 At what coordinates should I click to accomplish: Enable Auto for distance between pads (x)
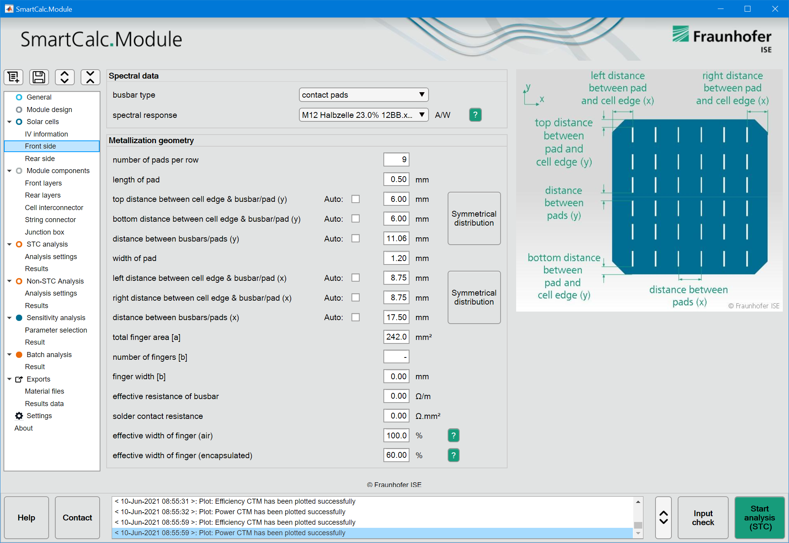[x=355, y=317]
